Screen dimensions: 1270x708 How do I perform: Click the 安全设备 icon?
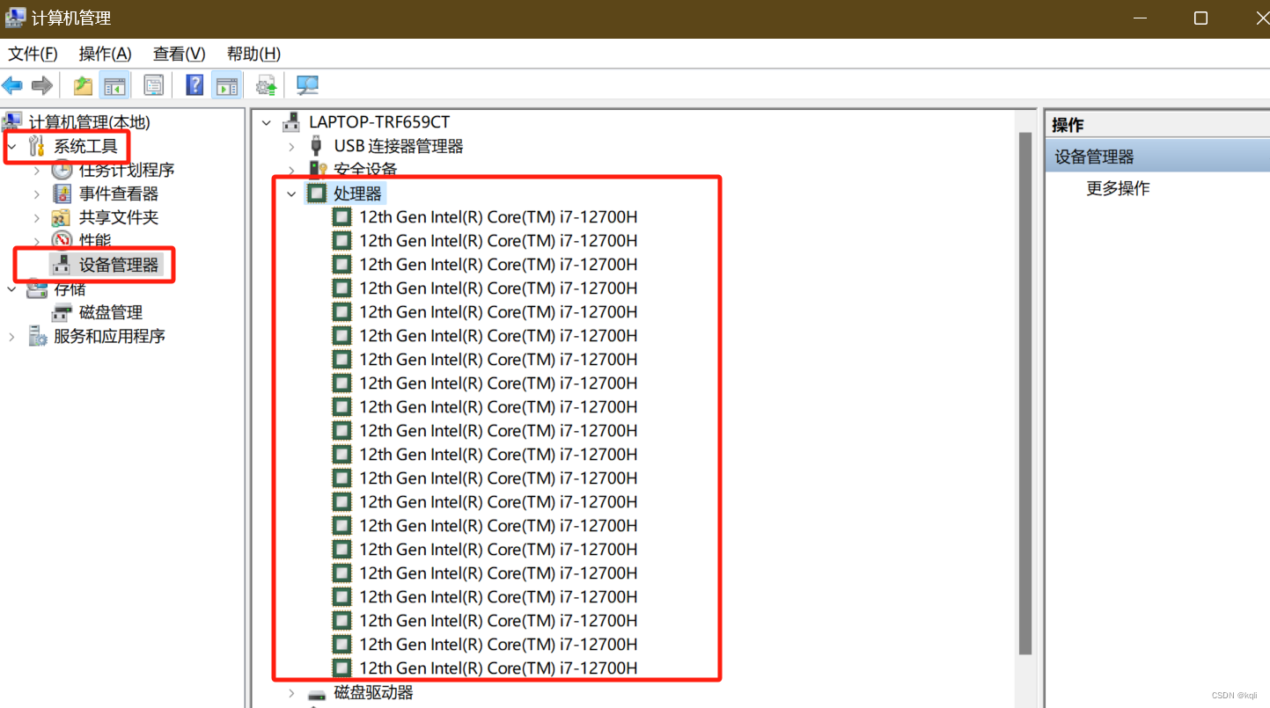pos(317,169)
